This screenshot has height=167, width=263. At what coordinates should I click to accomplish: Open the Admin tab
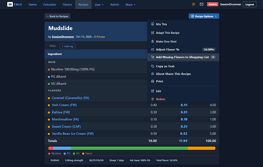tap(115, 5)
